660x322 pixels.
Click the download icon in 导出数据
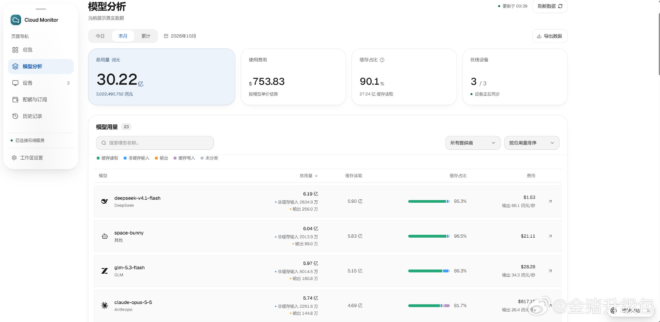pyautogui.click(x=539, y=36)
